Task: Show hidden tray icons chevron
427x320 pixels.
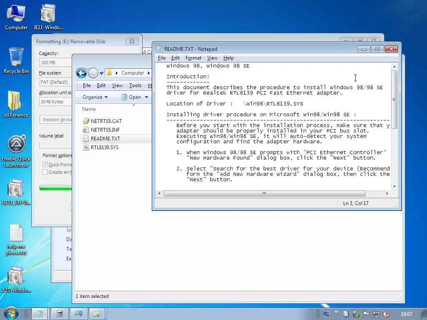Action: click(x=337, y=312)
